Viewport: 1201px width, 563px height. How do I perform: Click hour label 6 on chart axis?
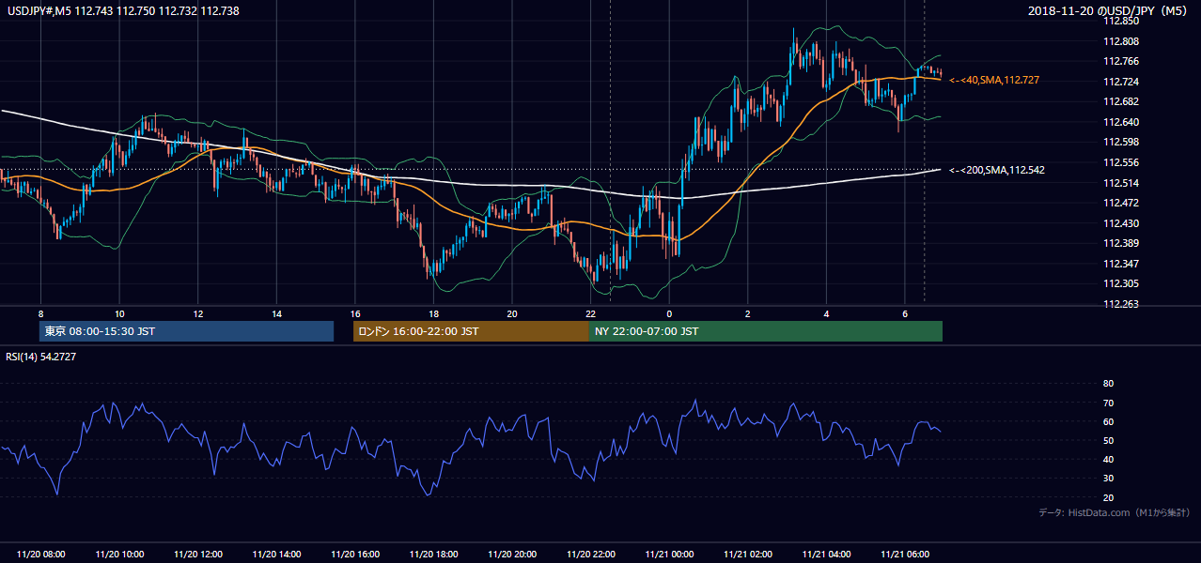pos(904,313)
